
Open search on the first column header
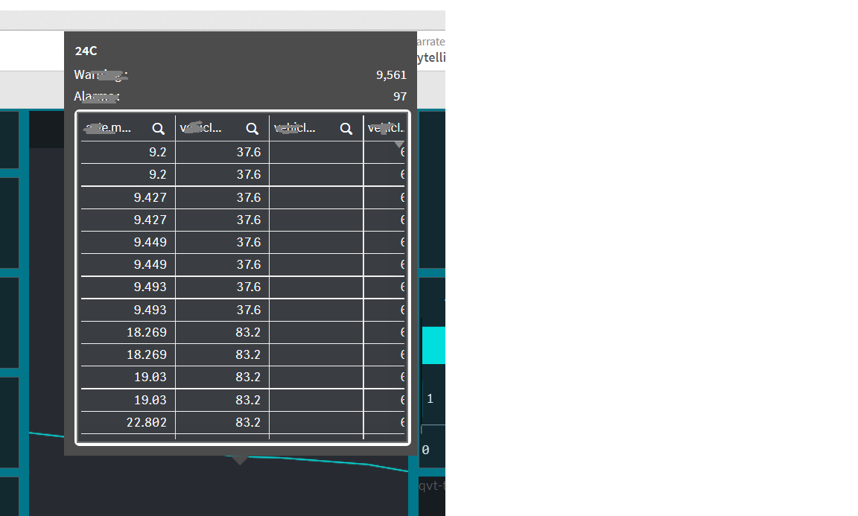[x=159, y=128]
